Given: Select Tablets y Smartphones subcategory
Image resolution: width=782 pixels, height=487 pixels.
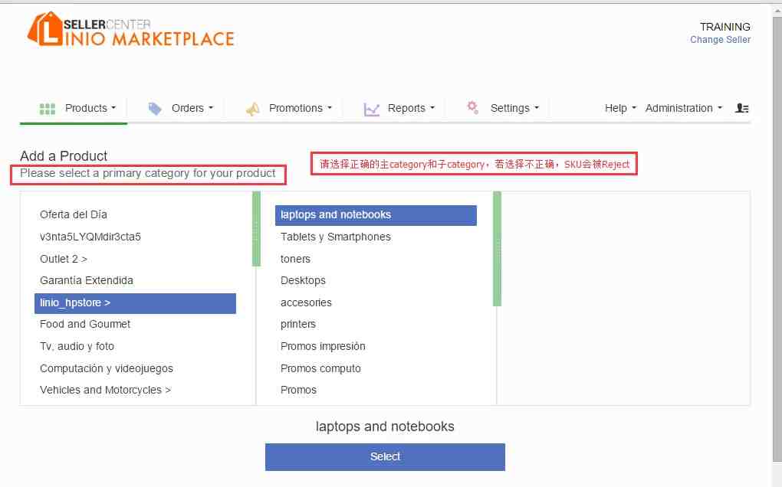Looking at the screenshot, I should (336, 237).
